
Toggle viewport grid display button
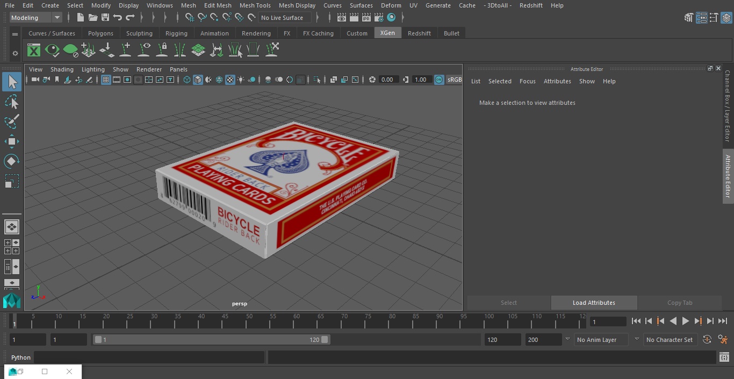tap(106, 80)
